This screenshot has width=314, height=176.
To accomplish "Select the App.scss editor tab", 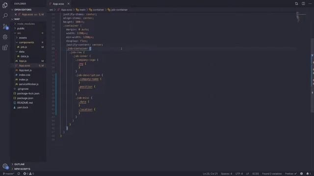I will [58, 4].
